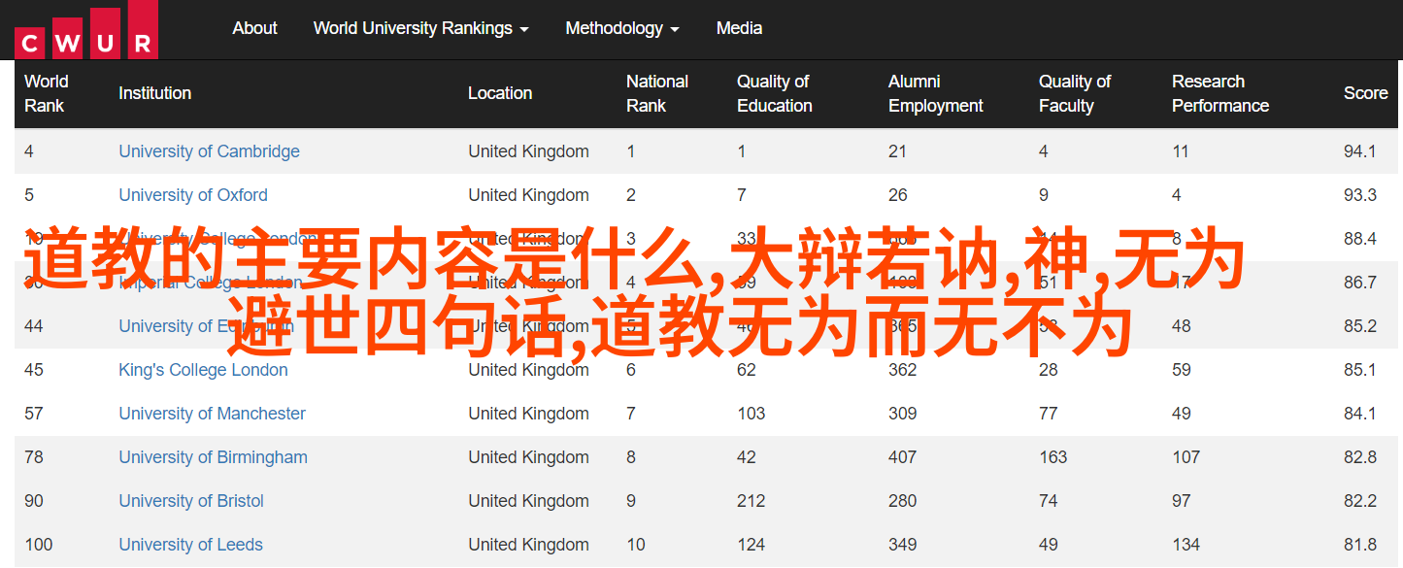This screenshot has width=1403, height=568.
Task: Select Oxford's alumni employment value 26
Action: tap(898, 195)
